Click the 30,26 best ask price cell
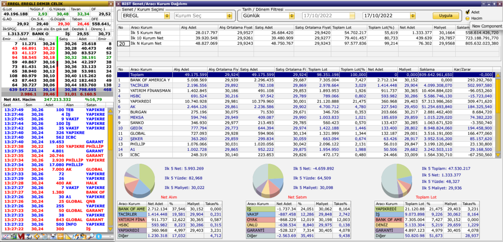 70,44
